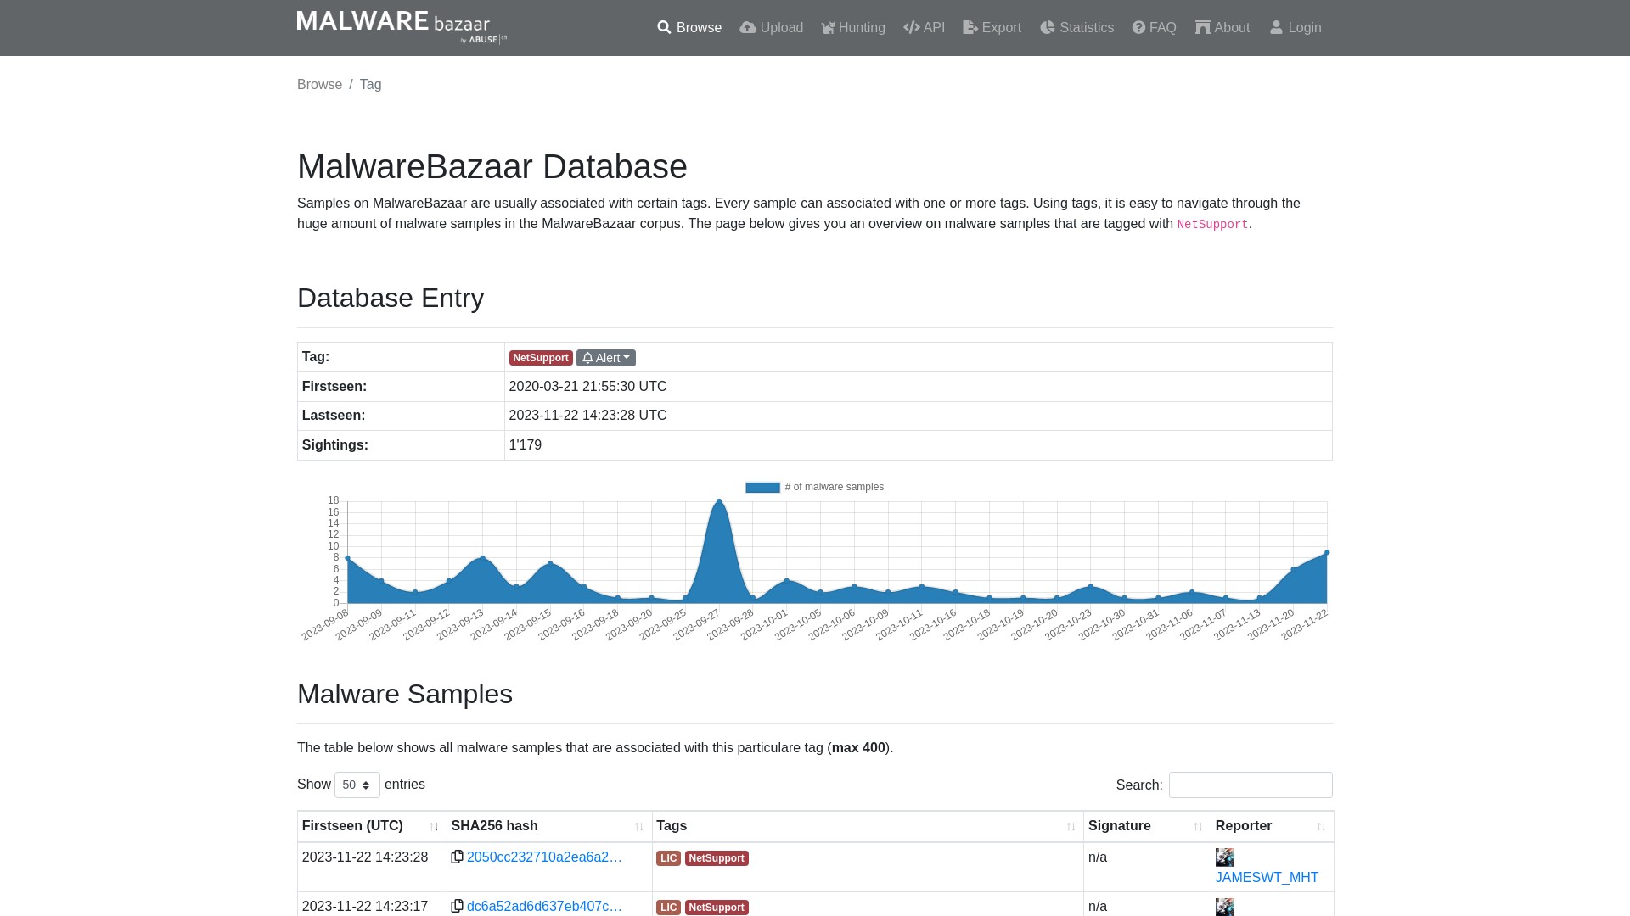This screenshot has height=916, width=1630.
Task: Sort table by SHA256 hash column
Action: [549, 826]
